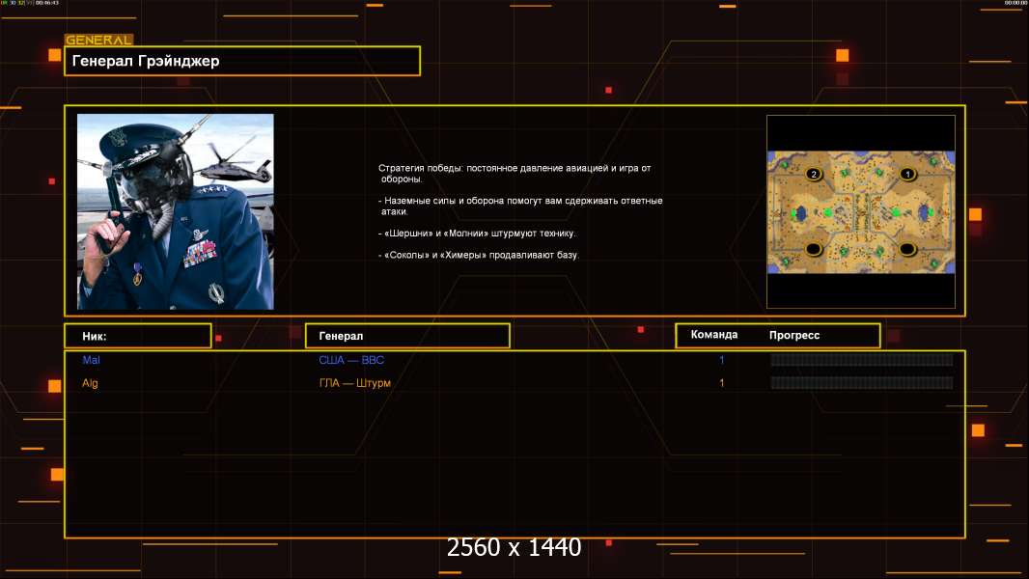1029x579 pixels.
Task: Click start position 1 on the minimap
Action: click(907, 174)
